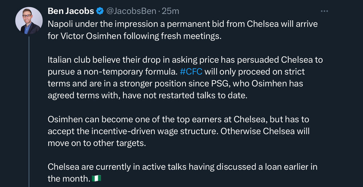Open the three-dot more options menu
Viewport: 363px width, 187px height.
(324, 11)
